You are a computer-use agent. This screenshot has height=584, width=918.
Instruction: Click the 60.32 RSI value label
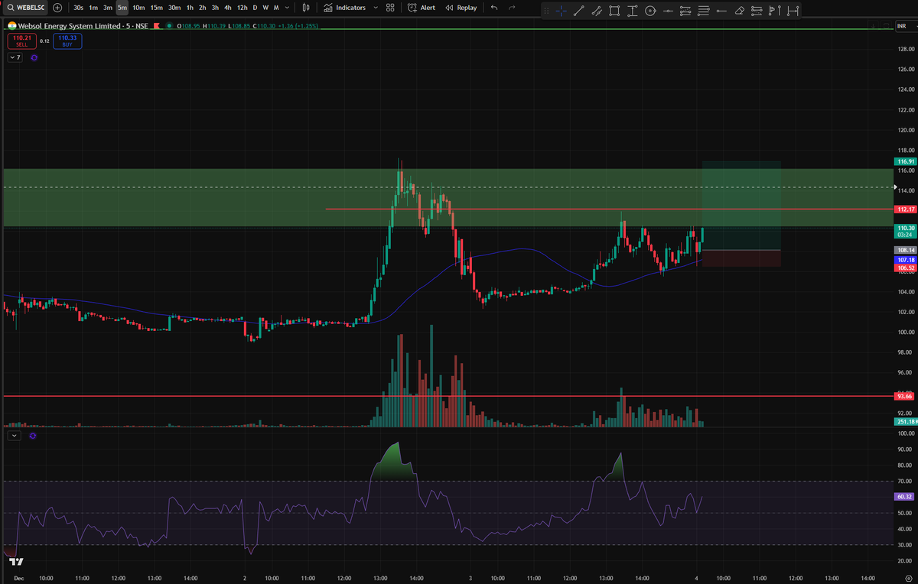coord(905,497)
